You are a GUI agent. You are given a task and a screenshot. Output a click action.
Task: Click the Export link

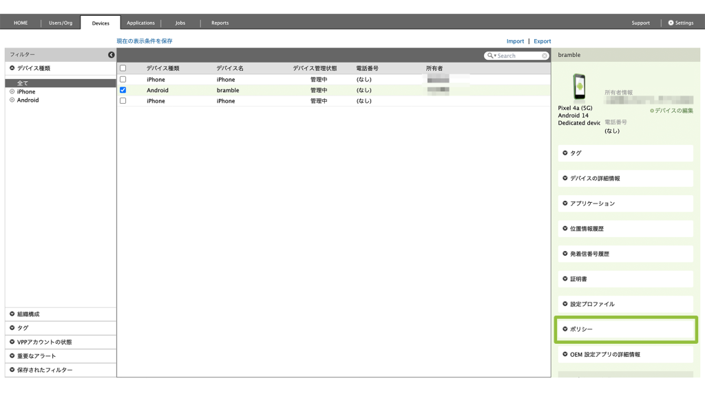(543, 41)
